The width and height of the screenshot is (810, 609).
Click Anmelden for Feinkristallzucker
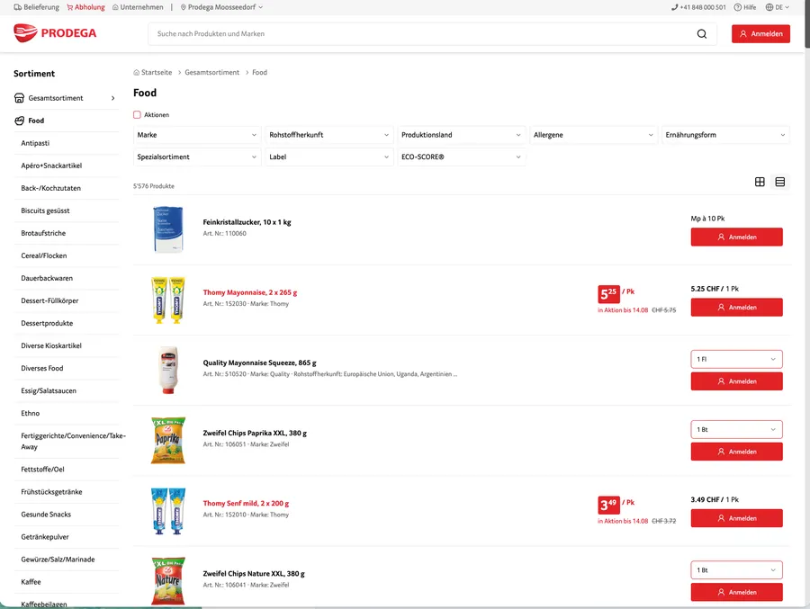coord(736,237)
